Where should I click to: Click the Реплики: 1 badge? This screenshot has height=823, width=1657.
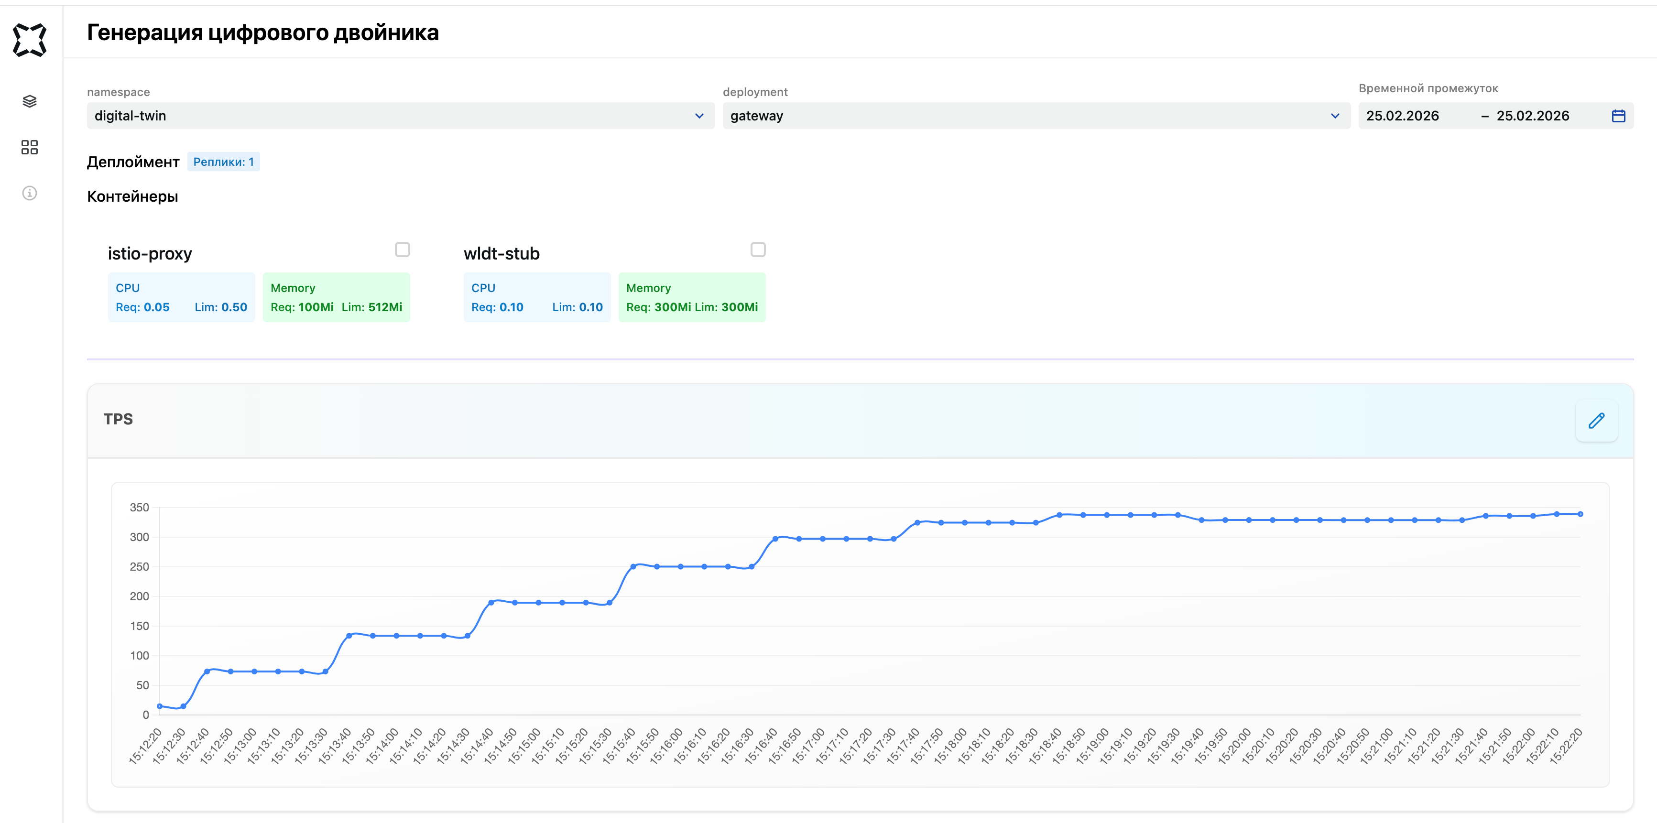point(223,162)
